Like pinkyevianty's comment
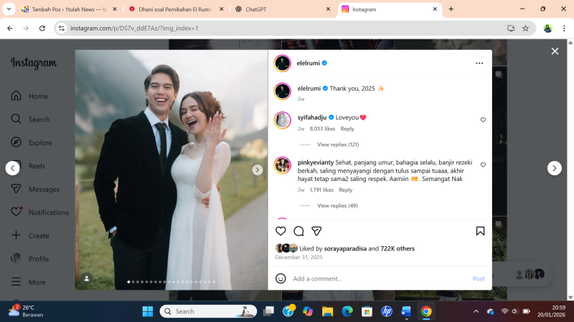This screenshot has width=574, height=322. pyautogui.click(x=483, y=165)
